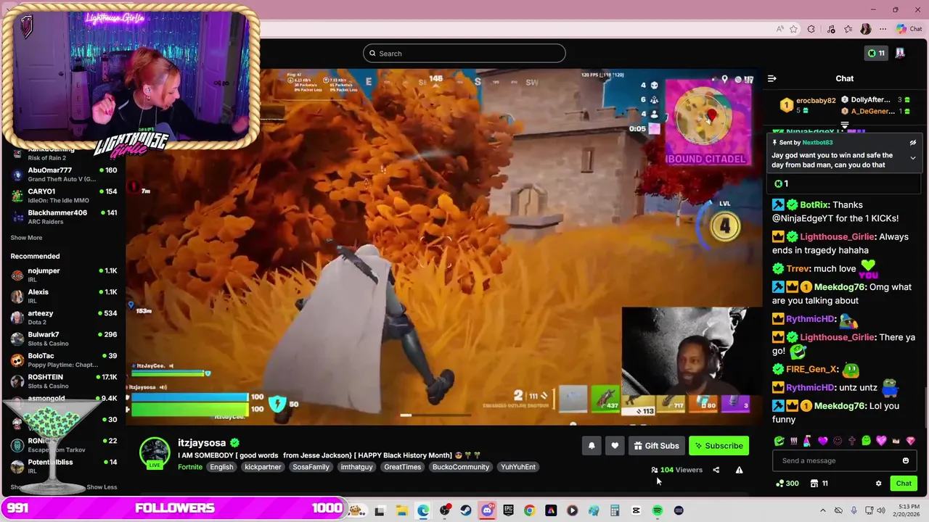Click Nextbot83 username in pinned message

click(817, 143)
